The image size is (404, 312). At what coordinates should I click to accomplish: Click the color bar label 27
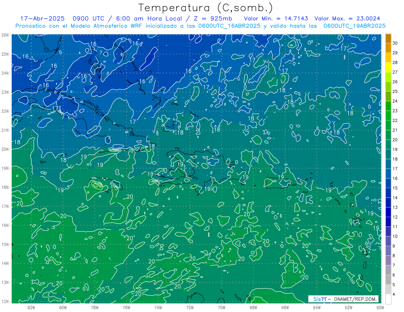click(395, 72)
